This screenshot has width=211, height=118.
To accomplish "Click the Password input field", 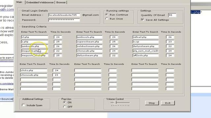I will tap(64, 20).
